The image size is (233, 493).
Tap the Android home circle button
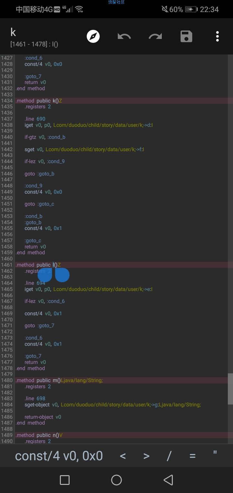click(116, 480)
